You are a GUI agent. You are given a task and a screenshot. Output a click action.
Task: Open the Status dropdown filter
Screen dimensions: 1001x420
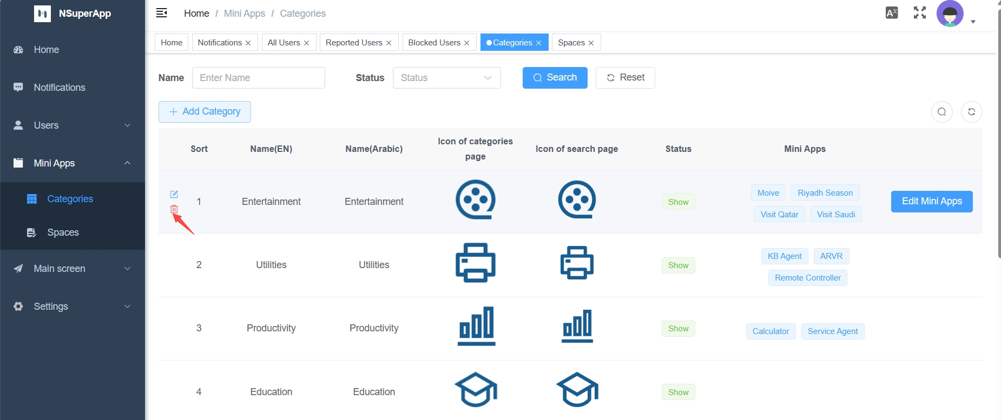coord(446,78)
